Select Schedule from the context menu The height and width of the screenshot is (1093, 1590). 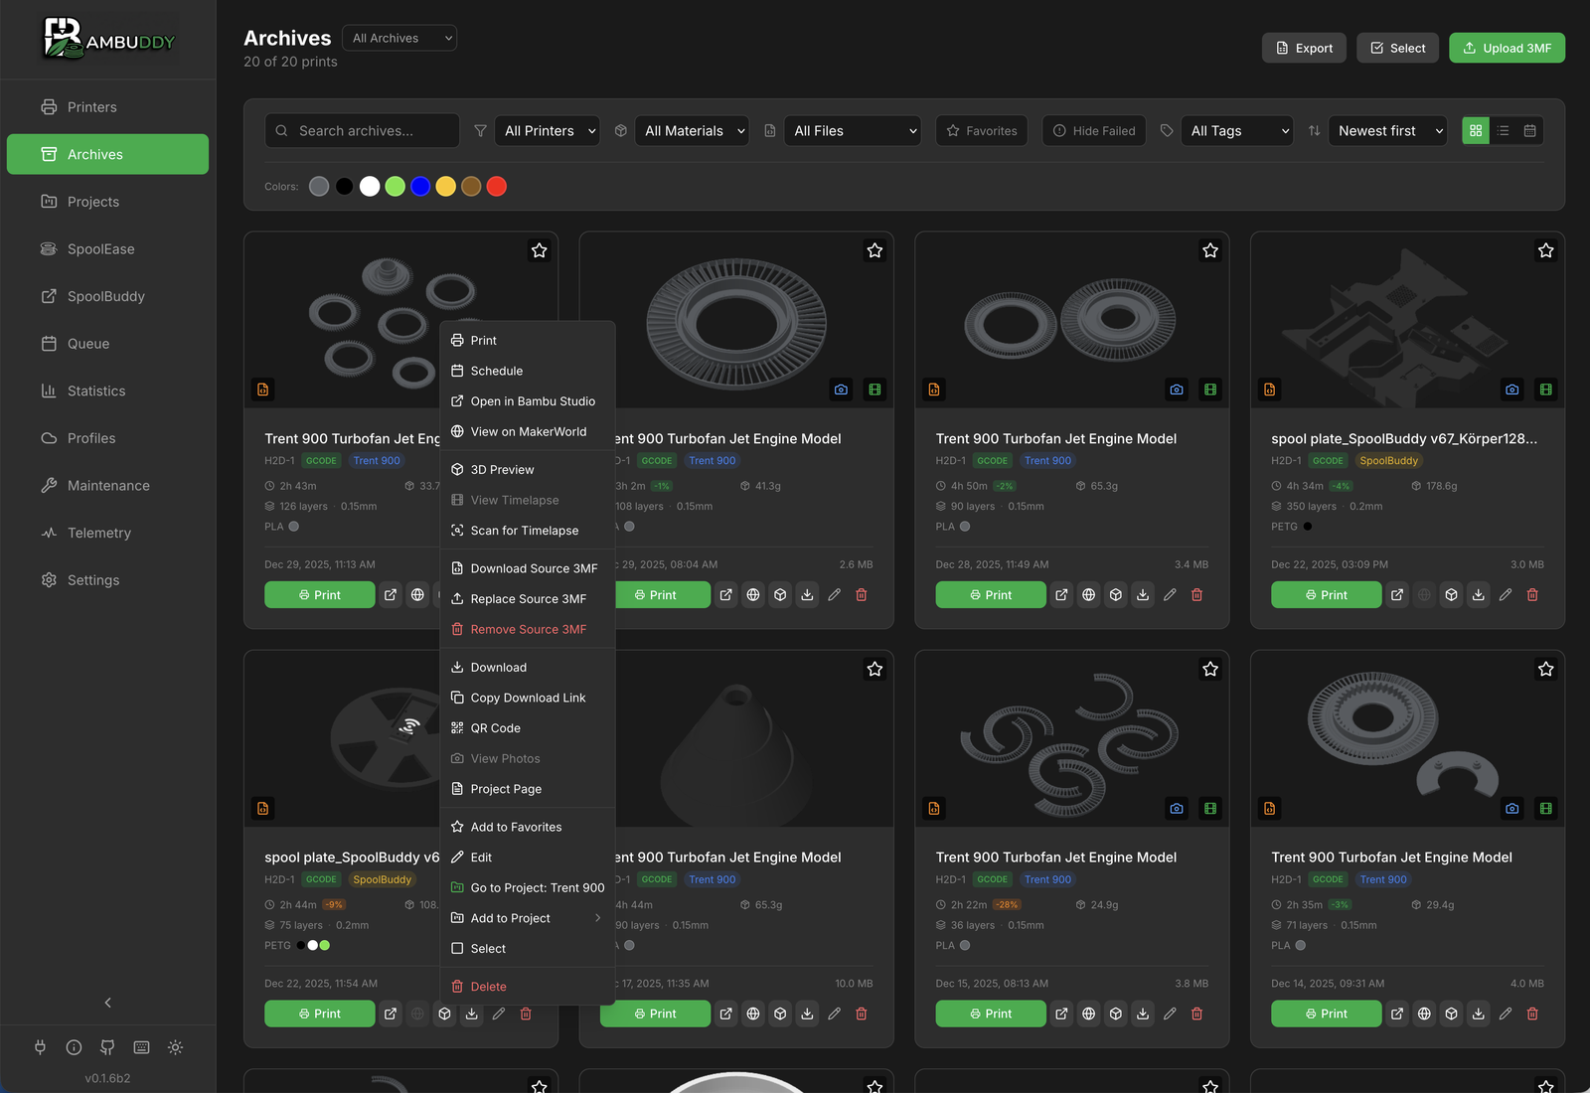(496, 371)
